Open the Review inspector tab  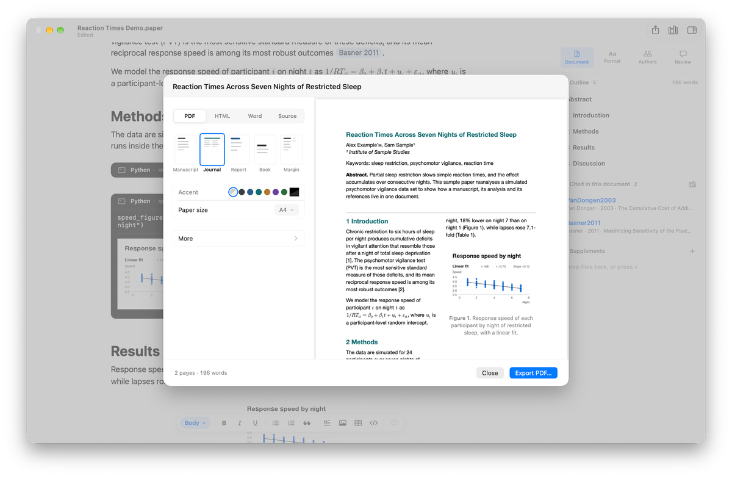coord(683,57)
